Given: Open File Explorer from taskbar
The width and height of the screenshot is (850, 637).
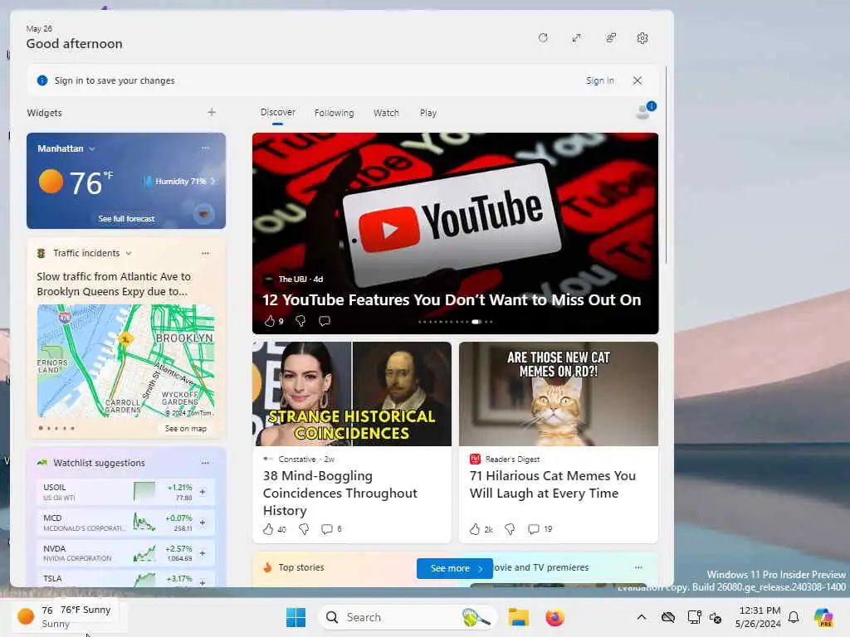Looking at the screenshot, I should (x=518, y=617).
